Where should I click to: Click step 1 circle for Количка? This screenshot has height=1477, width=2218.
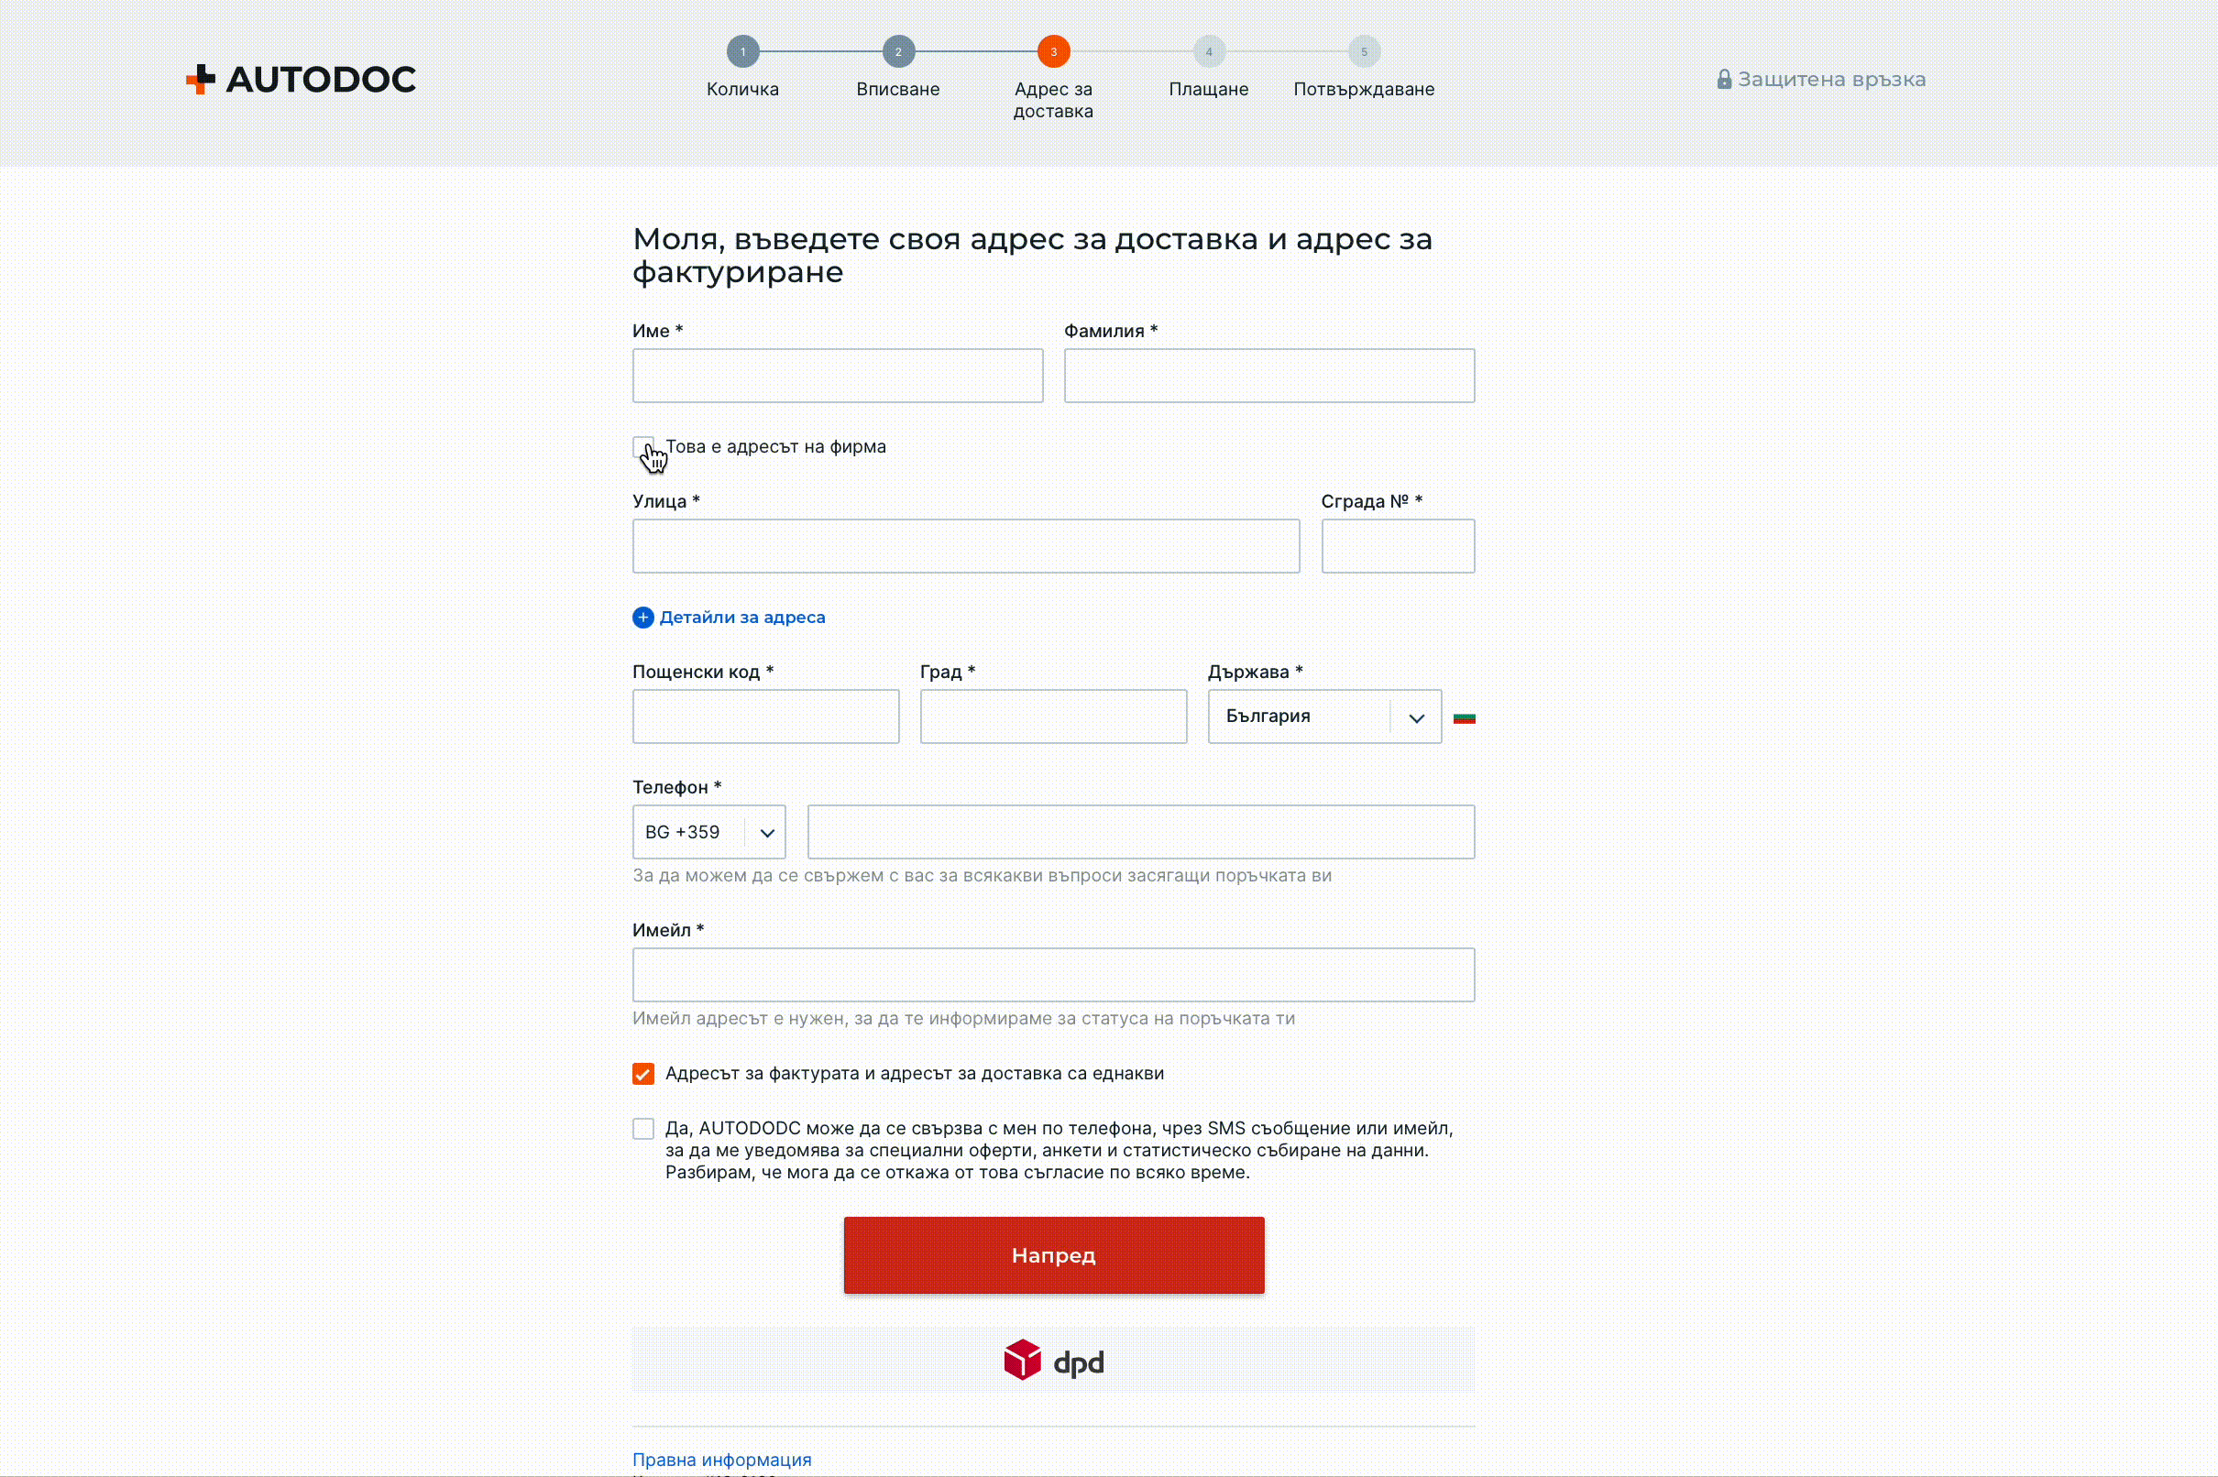(x=742, y=52)
